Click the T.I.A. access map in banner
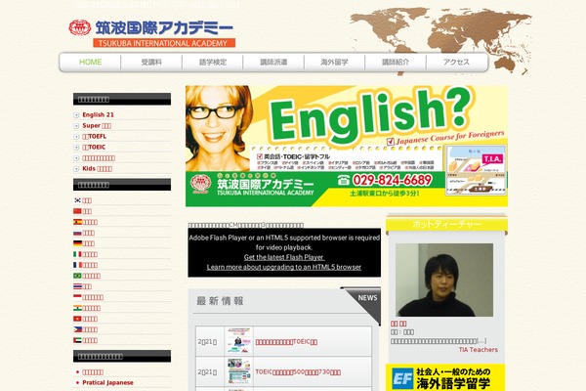The image size is (586, 391). coord(477,171)
